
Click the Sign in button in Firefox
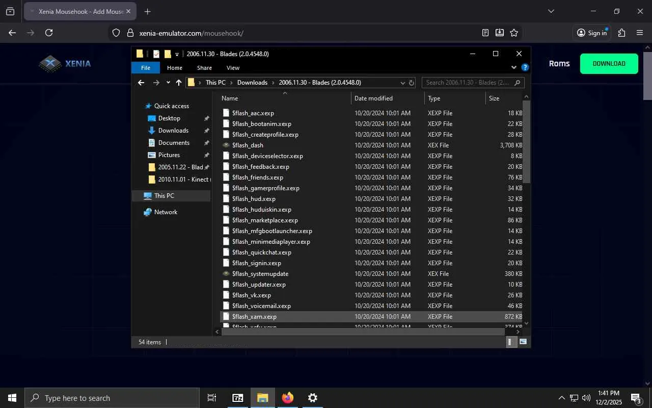pyautogui.click(x=592, y=33)
